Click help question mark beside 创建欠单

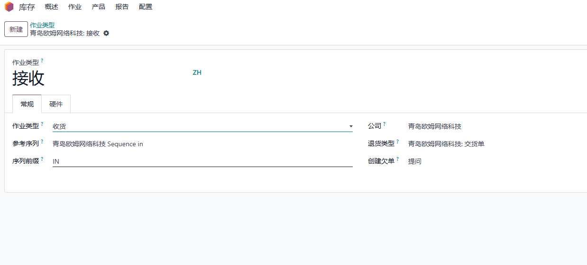(x=398, y=159)
